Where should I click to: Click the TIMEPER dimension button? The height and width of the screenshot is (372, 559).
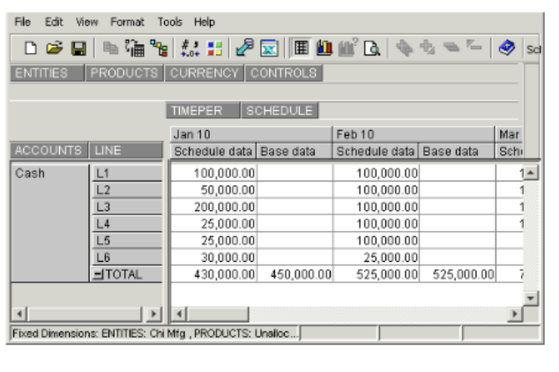click(204, 111)
